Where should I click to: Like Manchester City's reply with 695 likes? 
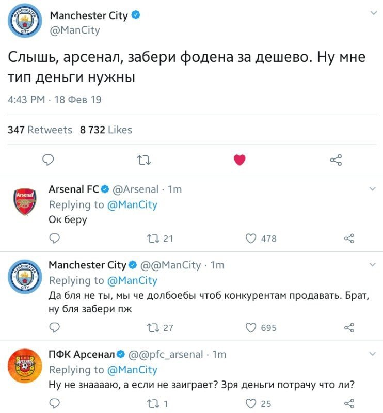click(x=251, y=328)
